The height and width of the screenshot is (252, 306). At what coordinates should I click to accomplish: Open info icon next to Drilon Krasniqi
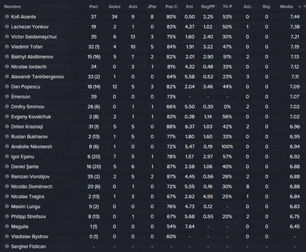tap(7, 126)
